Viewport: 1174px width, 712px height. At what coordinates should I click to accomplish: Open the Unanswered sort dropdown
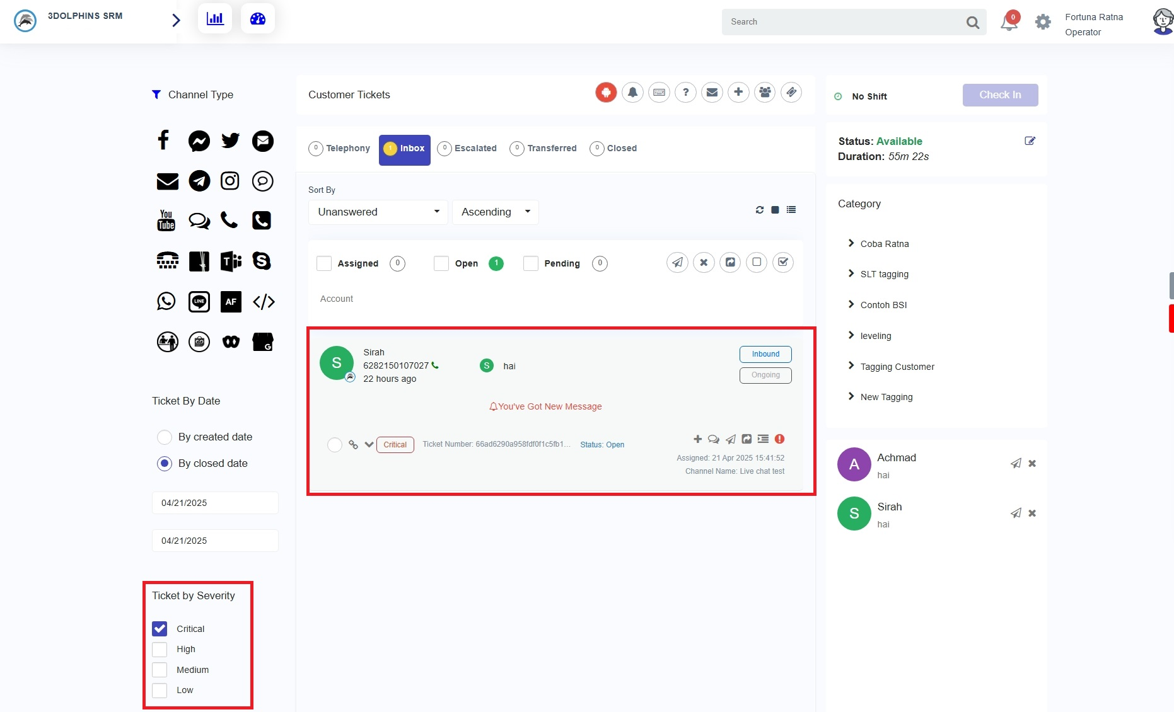click(378, 212)
